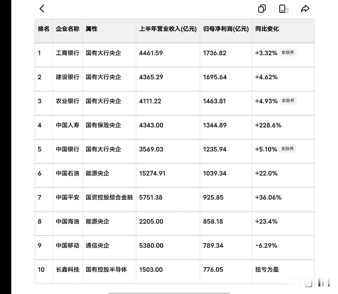The image size is (338, 294).
Task: Select the +4.93% change value
Action: coord(266,101)
